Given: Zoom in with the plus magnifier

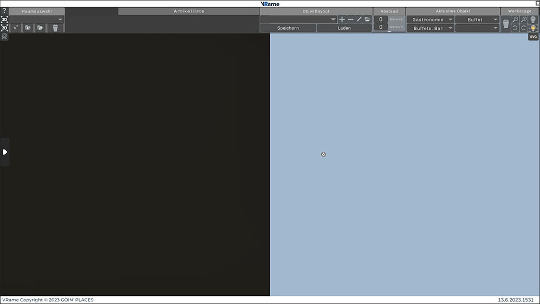Looking at the screenshot, I should [524, 19].
